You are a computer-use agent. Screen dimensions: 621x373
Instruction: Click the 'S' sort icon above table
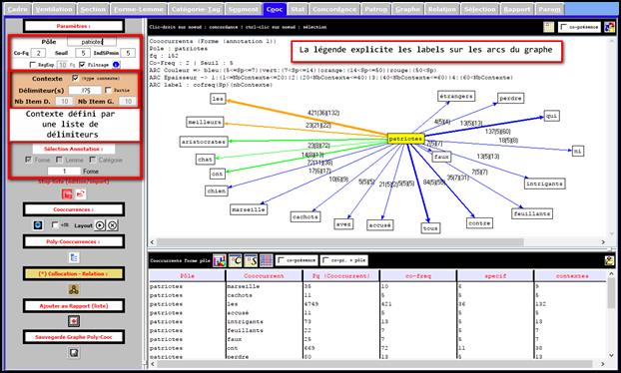[251, 260]
